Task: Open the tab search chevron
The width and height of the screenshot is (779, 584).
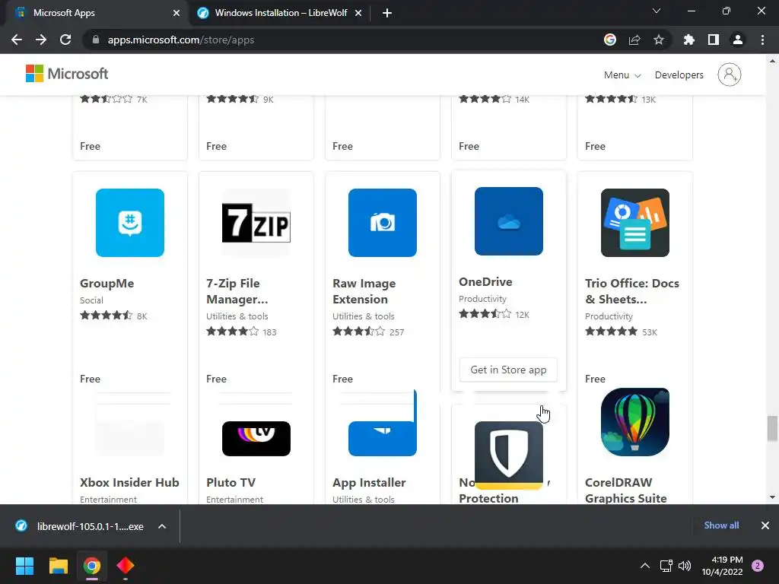Action: 656,11
